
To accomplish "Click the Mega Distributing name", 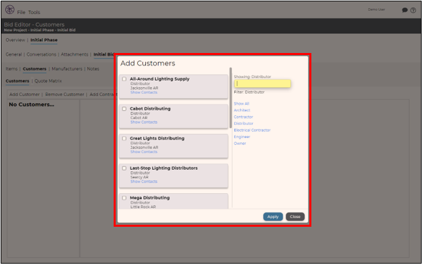I will pos(150,198).
